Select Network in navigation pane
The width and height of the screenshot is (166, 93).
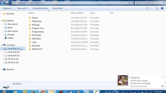[x=10, y=69]
